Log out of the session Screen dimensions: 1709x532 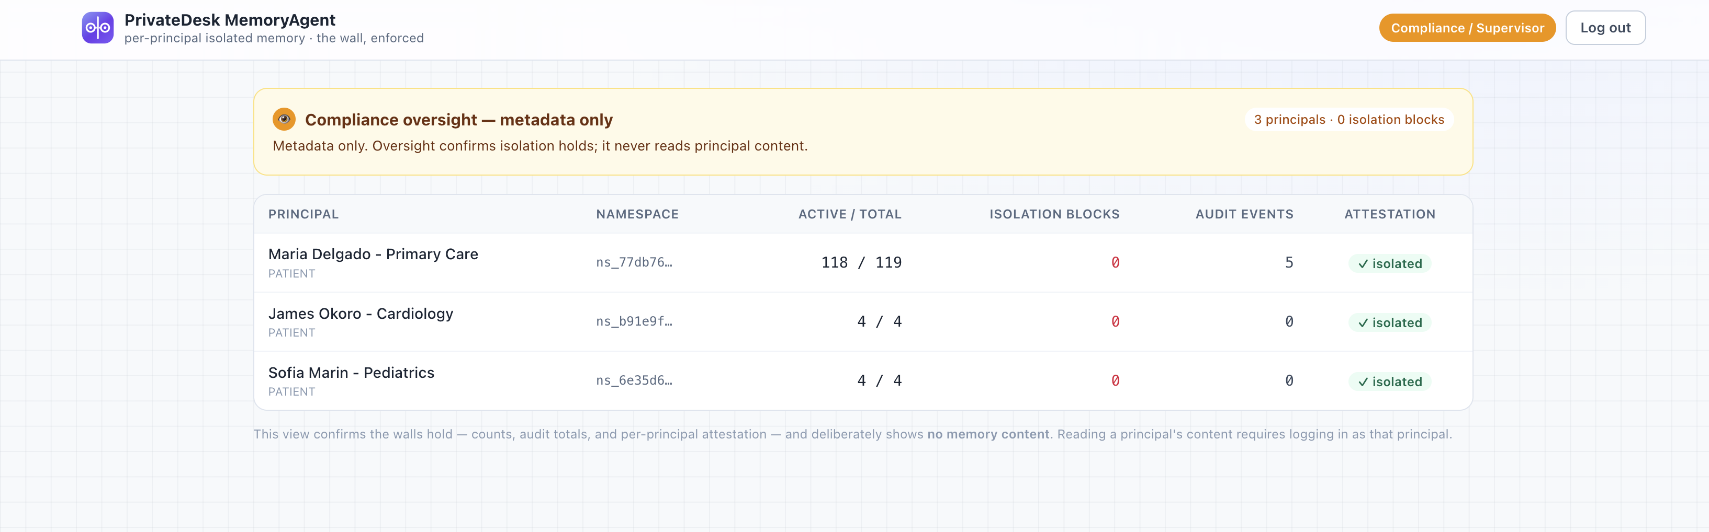(x=1605, y=28)
